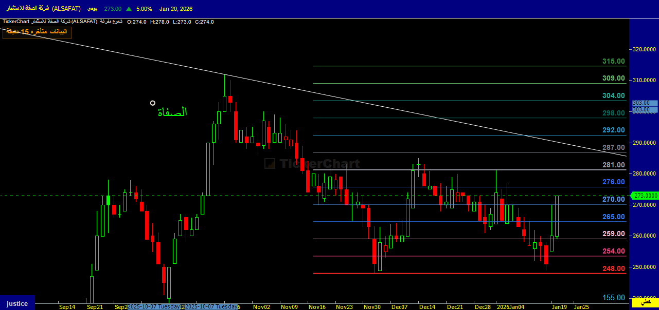The width and height of the screenshot is (659, 310).
Task: Click the small white circle marker near the green annotation
Action: click(153, 103)
